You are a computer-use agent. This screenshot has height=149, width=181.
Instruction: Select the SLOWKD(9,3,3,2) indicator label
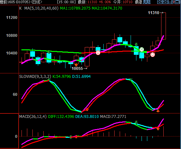tap(35, 76)
